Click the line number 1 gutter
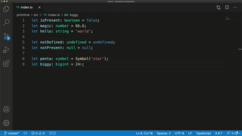This screenshot has width=242, height=136. click(x=23, y=20)
